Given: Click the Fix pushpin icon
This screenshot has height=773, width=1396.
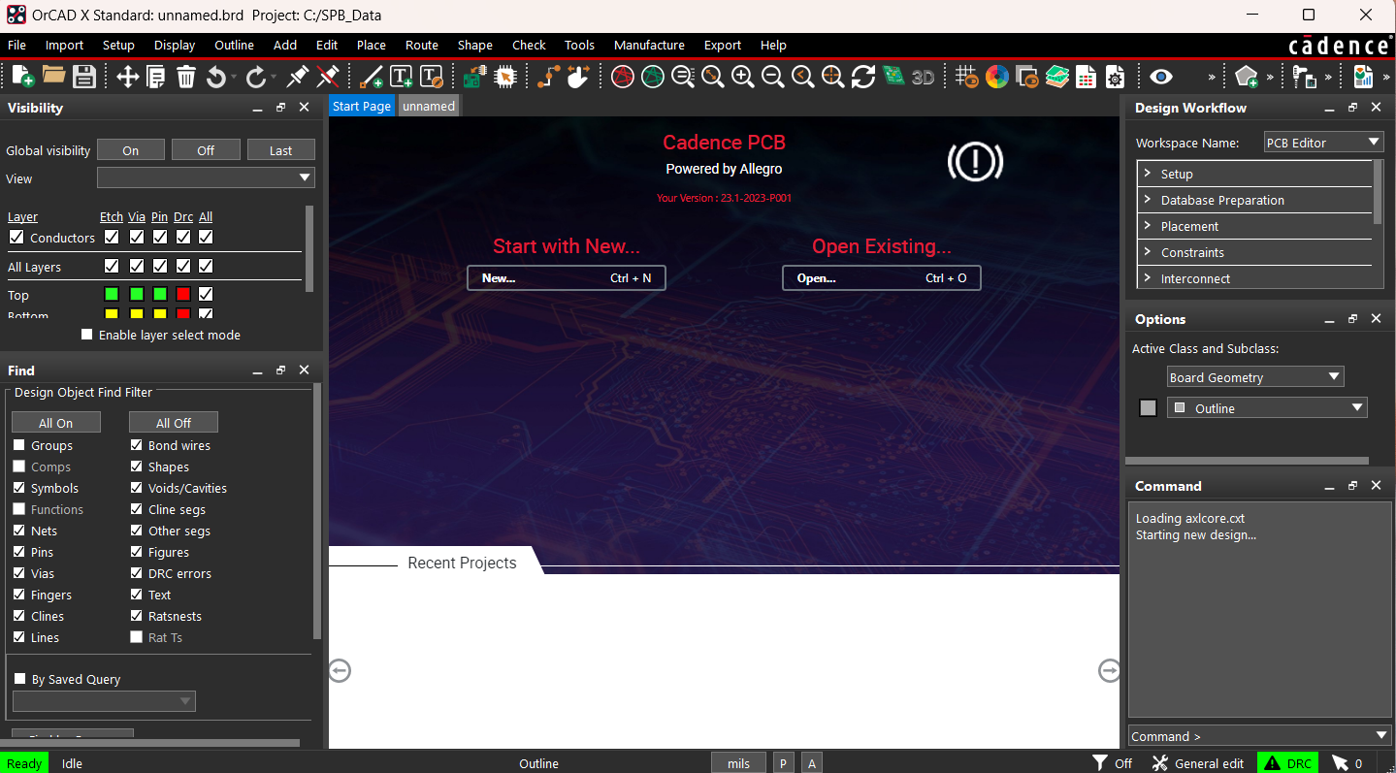Looking at the screenshot, I should coord(298,77).
